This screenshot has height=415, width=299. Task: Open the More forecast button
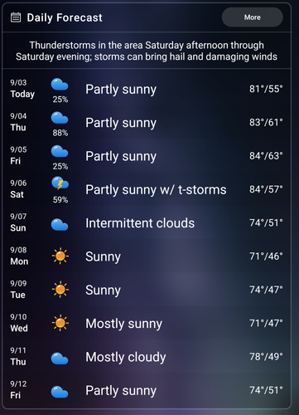pyautogui.click(x=252, y=17)
